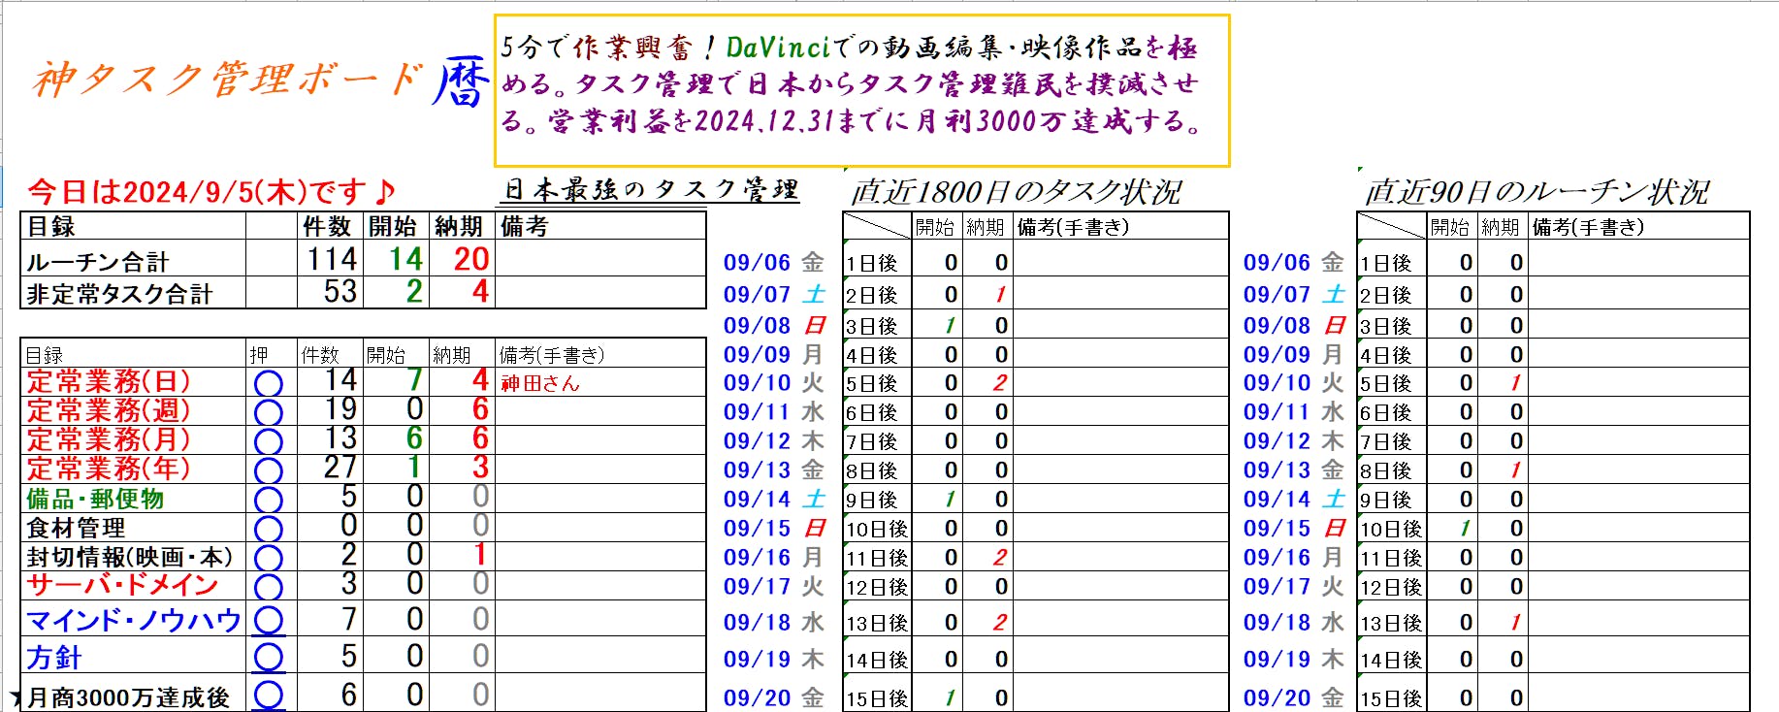Follow the blue 方針 link
Screen dimensions: 1779x712
tap(54, 658)
